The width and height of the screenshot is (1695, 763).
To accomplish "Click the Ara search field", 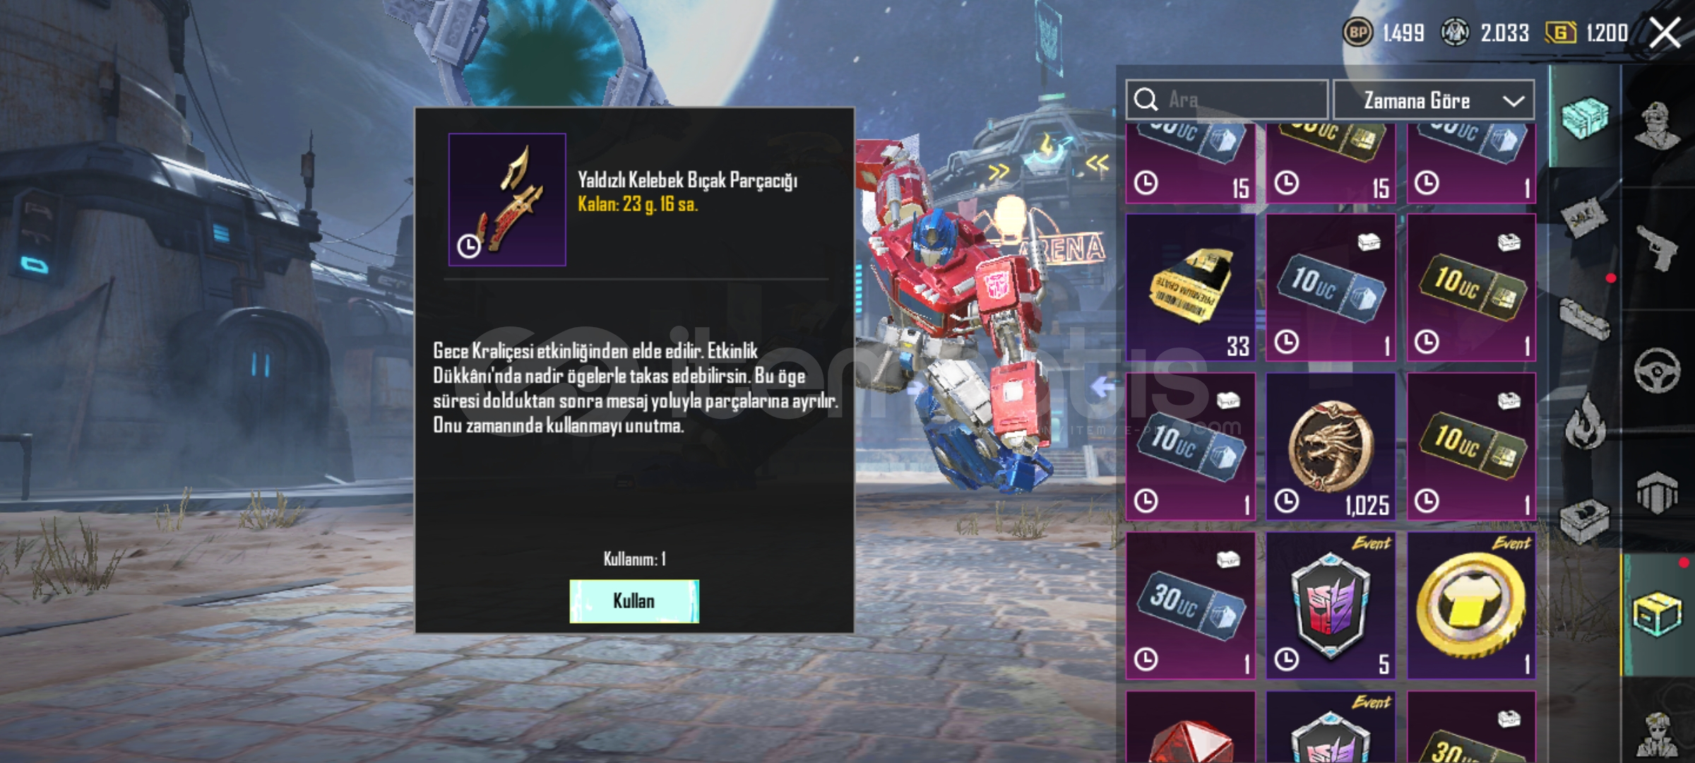I will pyautogui.click(x=1227, y=100).
